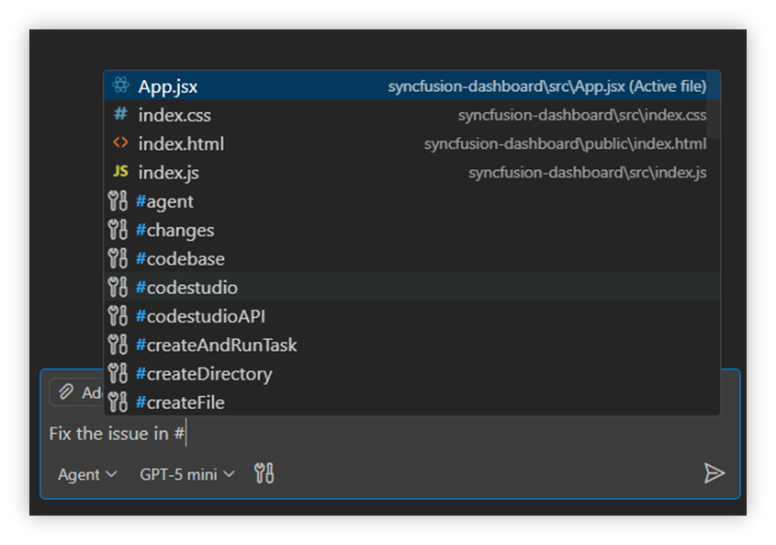Choose index.css from the suggestion list
776x545 pixels.
click(174, 116)
